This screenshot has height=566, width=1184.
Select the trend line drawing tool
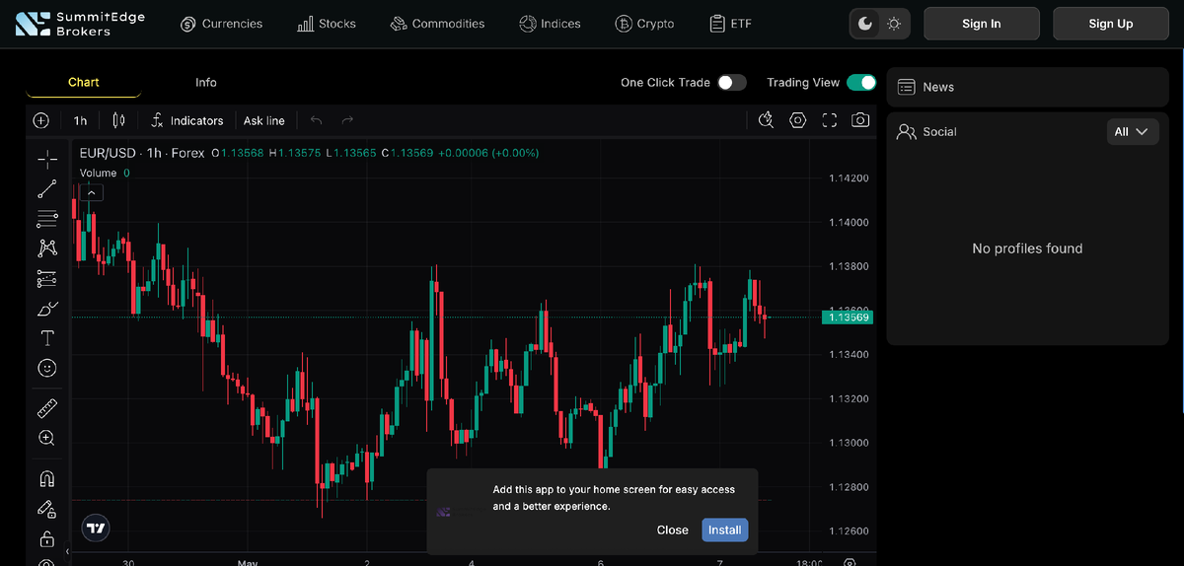[x=46, y=189]
